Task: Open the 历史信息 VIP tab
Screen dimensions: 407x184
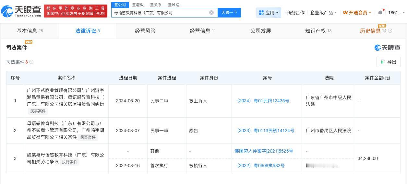Action: (376, 31)
